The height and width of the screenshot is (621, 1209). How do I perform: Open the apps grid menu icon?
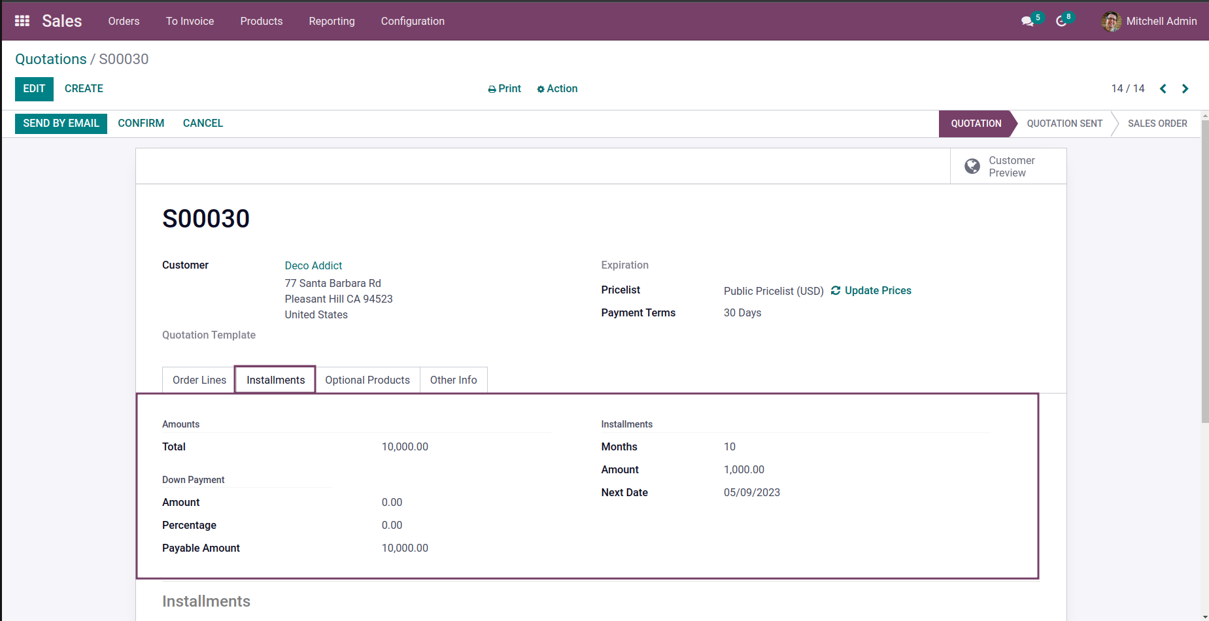(22, 21)
